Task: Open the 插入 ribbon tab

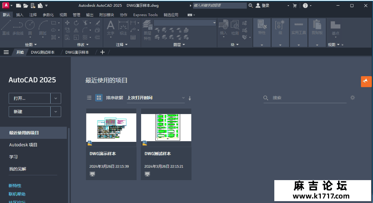Action: [20, 15]
